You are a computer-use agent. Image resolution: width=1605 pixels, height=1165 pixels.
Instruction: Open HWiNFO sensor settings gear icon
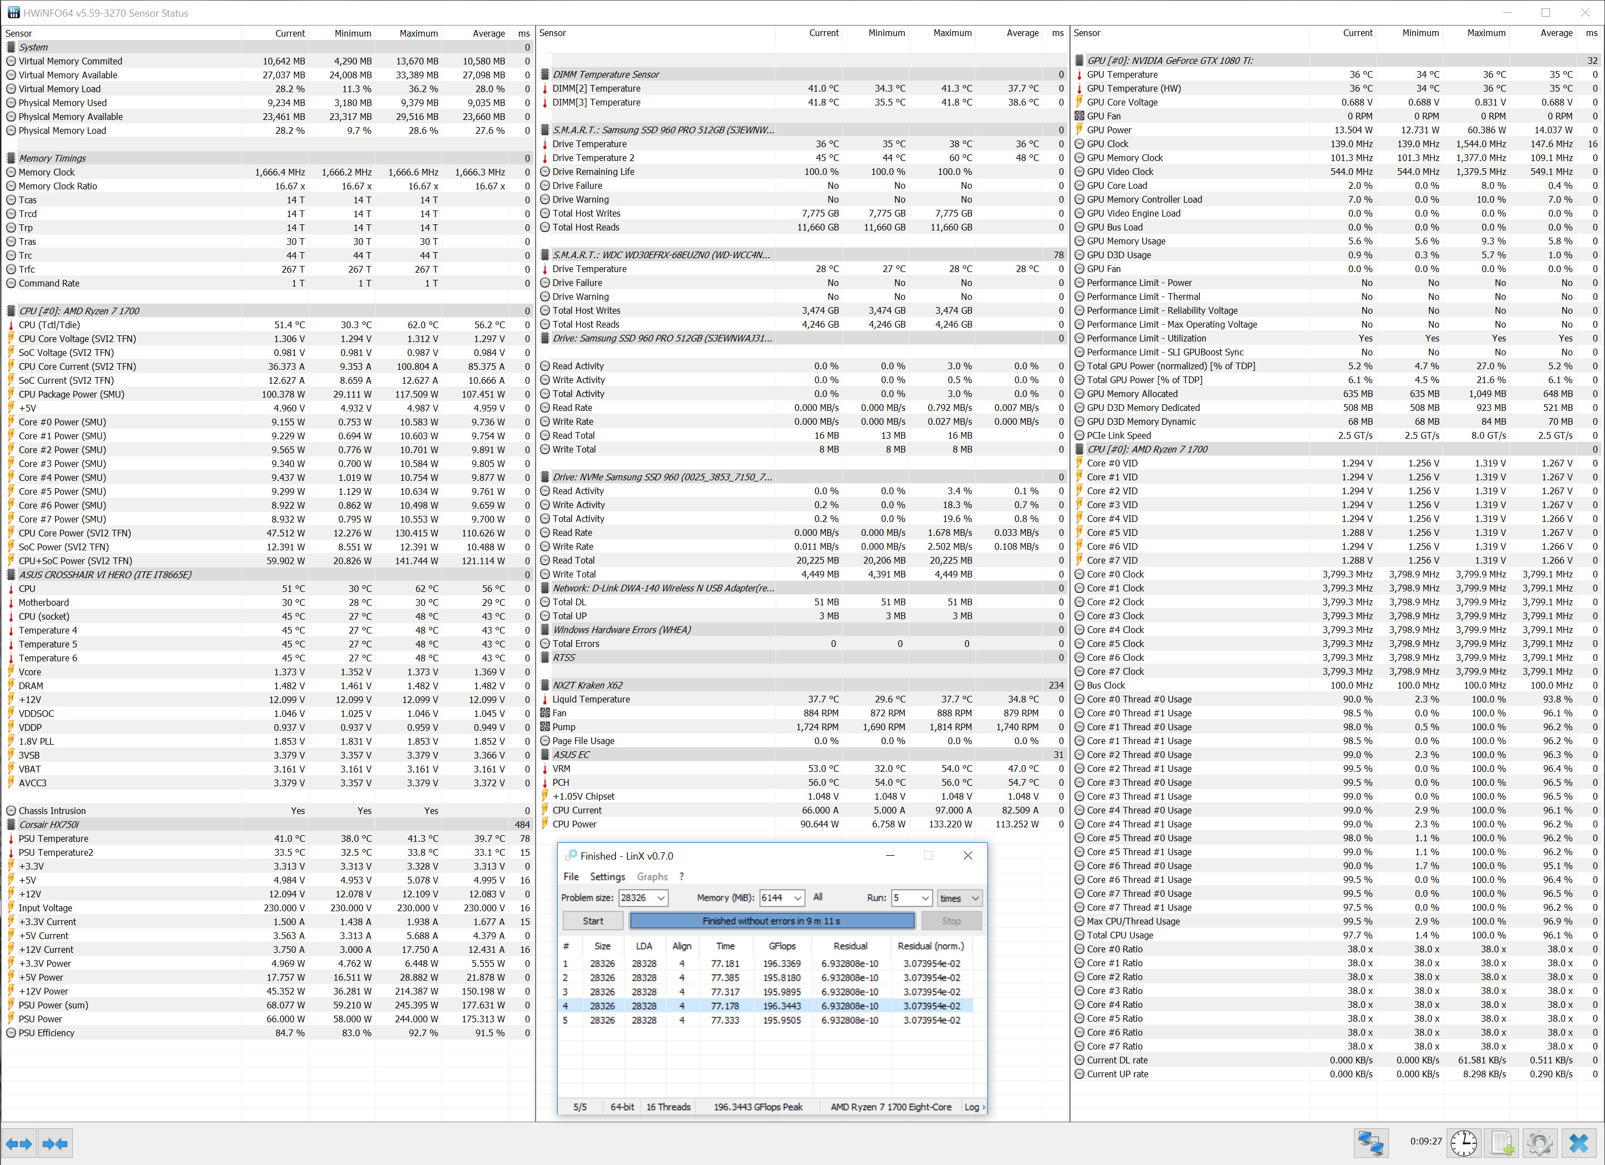pyautogui.click(x=1539, y=1143)
